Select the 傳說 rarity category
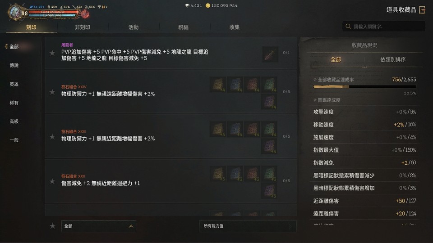 coord(14,65)
